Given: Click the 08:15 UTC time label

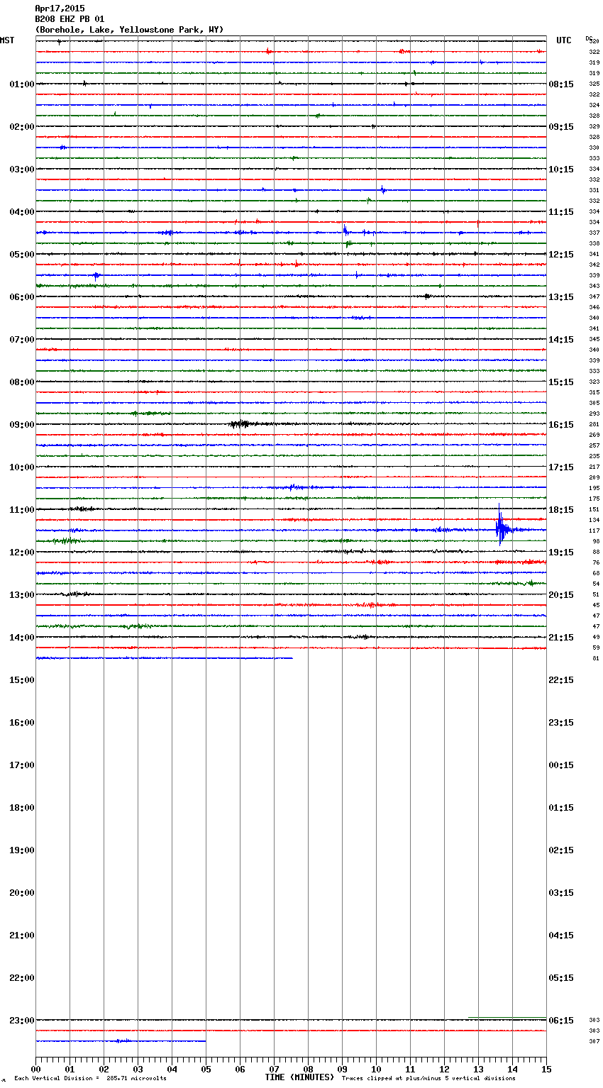Looking at the screenshot, I should [x=561, y=84].
